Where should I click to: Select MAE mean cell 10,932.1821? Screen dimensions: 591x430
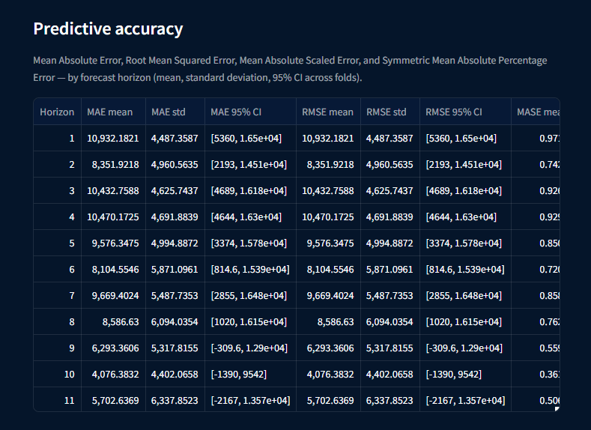point(113,139)
